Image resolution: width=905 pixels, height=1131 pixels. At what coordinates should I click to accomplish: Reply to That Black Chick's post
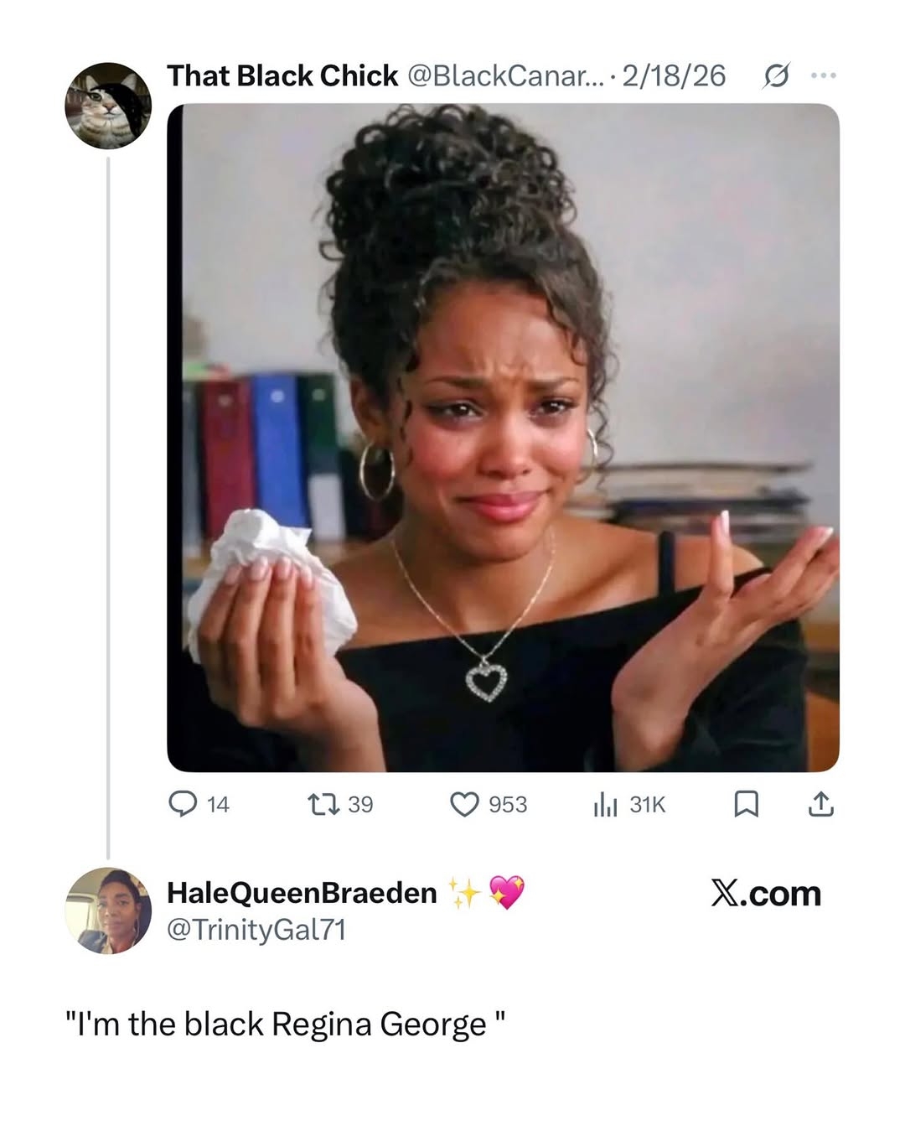(x=183, y=805)
